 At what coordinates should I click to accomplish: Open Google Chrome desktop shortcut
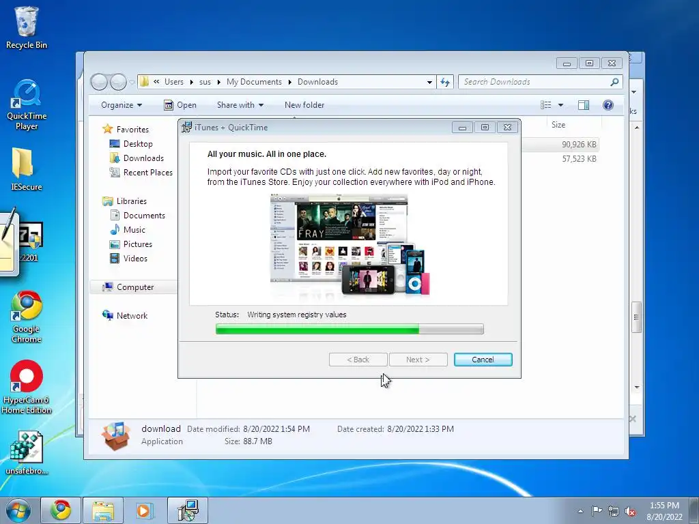coord(27,317)
